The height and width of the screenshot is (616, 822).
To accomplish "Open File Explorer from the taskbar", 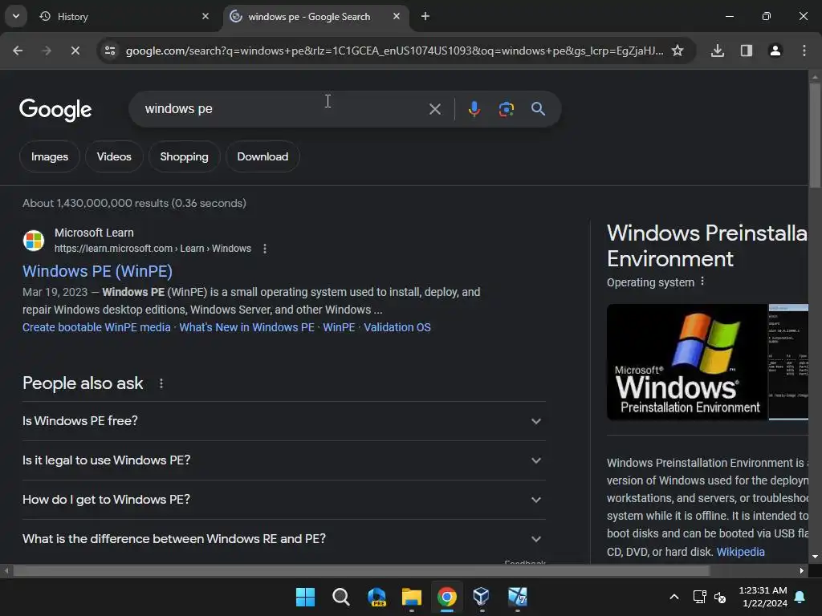I will [x=412, y=597].
